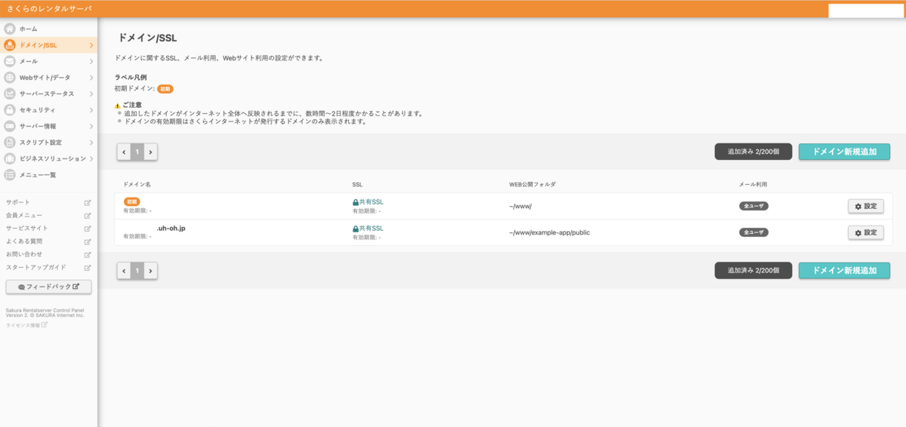Expand the サーバーステータス menu chevron
Image resolution: width=906 pixels, height=427 pixels.
coord(91,94)
